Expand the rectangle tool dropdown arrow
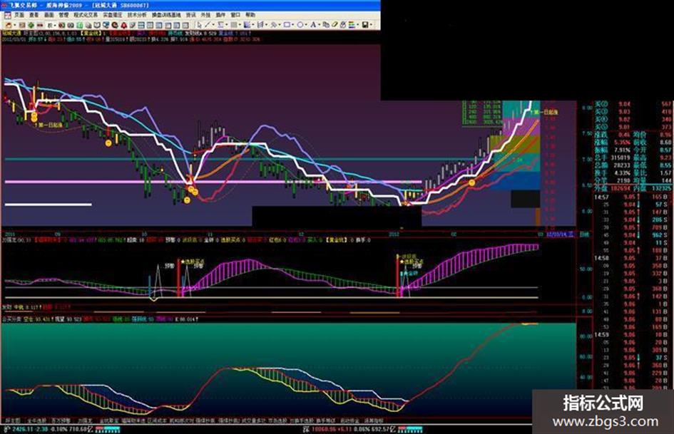674x434 pixels. (x=292, y=25)
